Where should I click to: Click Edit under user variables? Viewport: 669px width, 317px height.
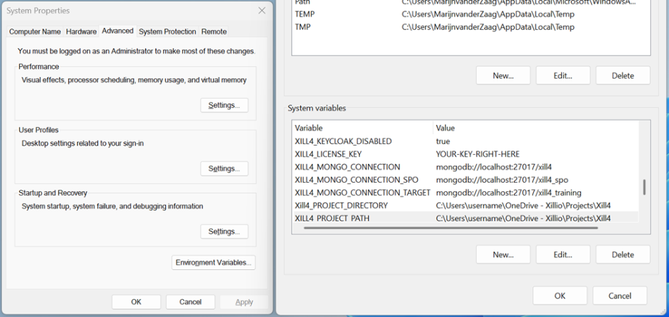click(563, 76)
